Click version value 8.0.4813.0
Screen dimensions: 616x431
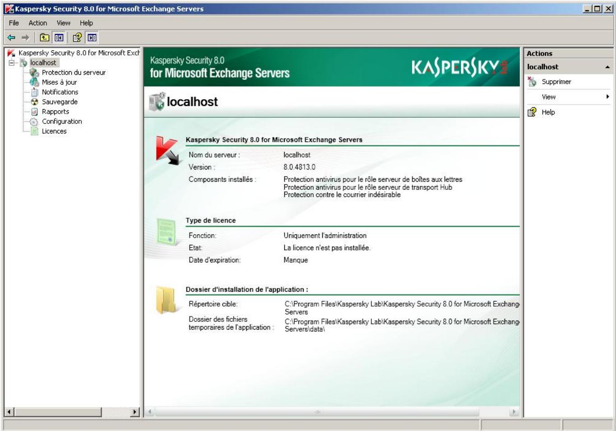point(299,167)
